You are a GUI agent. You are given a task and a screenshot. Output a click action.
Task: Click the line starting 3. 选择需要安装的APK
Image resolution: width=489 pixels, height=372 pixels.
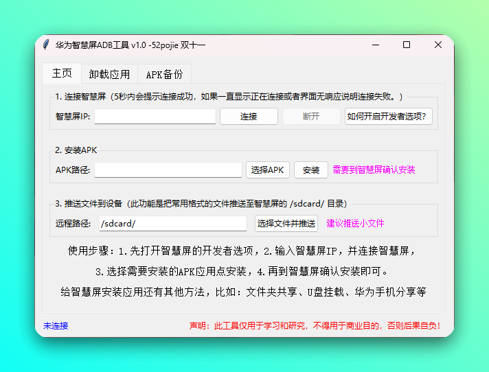point(242,272)
